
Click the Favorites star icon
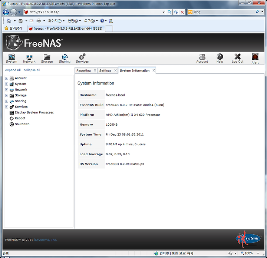pyautogui.click(x=6, y=28)
